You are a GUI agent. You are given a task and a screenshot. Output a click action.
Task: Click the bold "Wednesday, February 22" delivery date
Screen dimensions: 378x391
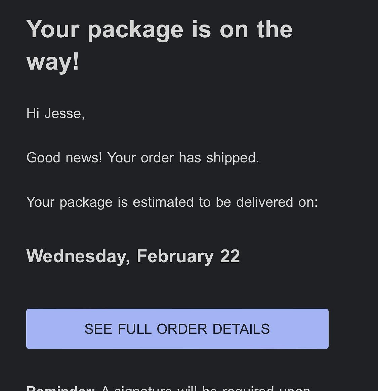[133, 256]
